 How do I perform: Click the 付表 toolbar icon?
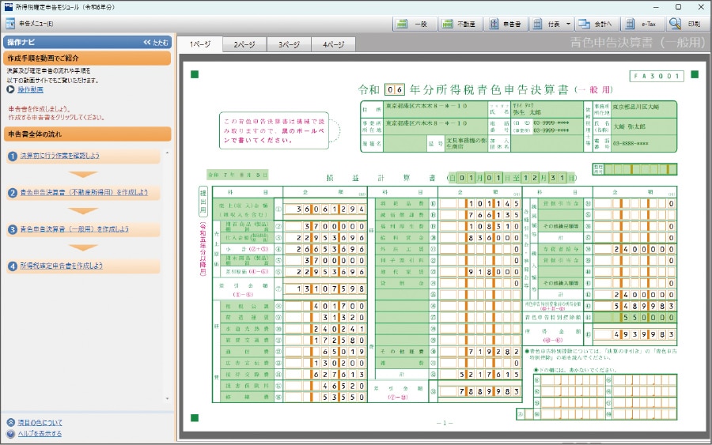(x=547, y=24)
